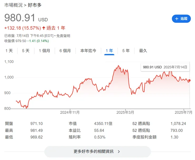Click the 52 週高點 label
Screen dimensions: 195x160
(141, 124)
